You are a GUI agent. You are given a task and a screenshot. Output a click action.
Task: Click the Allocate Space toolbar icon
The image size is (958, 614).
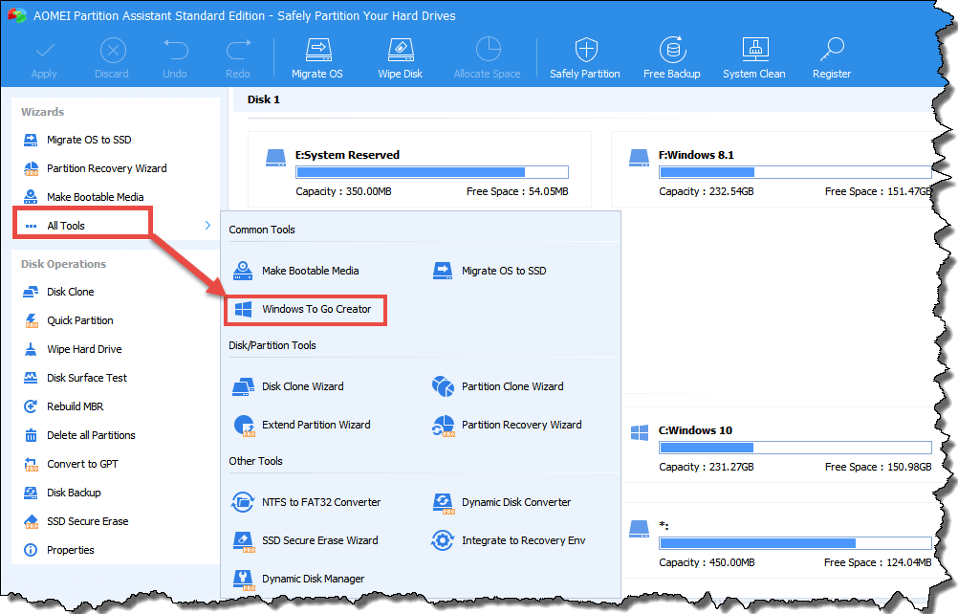click(489, 50)
